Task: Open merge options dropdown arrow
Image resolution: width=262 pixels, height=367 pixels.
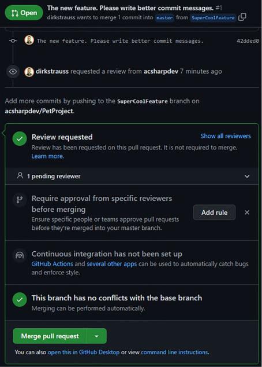Action: (x=96, y=336)
